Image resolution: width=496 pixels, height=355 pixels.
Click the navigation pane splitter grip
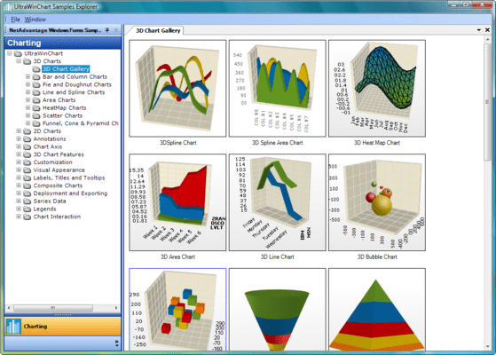pos(63,314)
